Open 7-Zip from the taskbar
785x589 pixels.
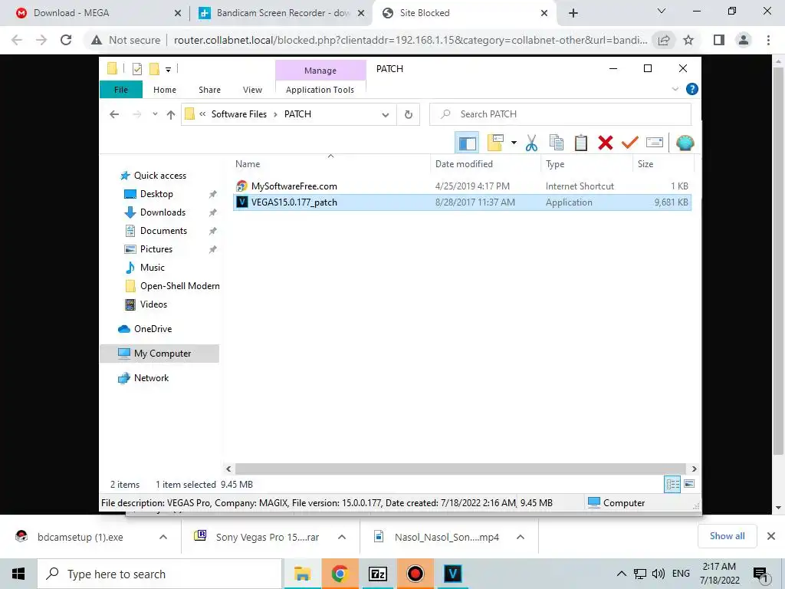click(377, 574)
